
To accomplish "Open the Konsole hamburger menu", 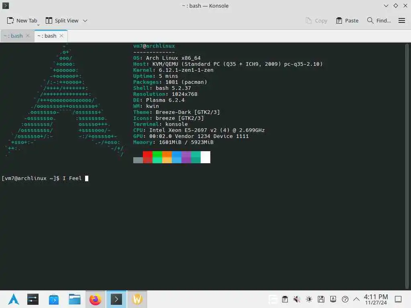I will pos(401,20).
